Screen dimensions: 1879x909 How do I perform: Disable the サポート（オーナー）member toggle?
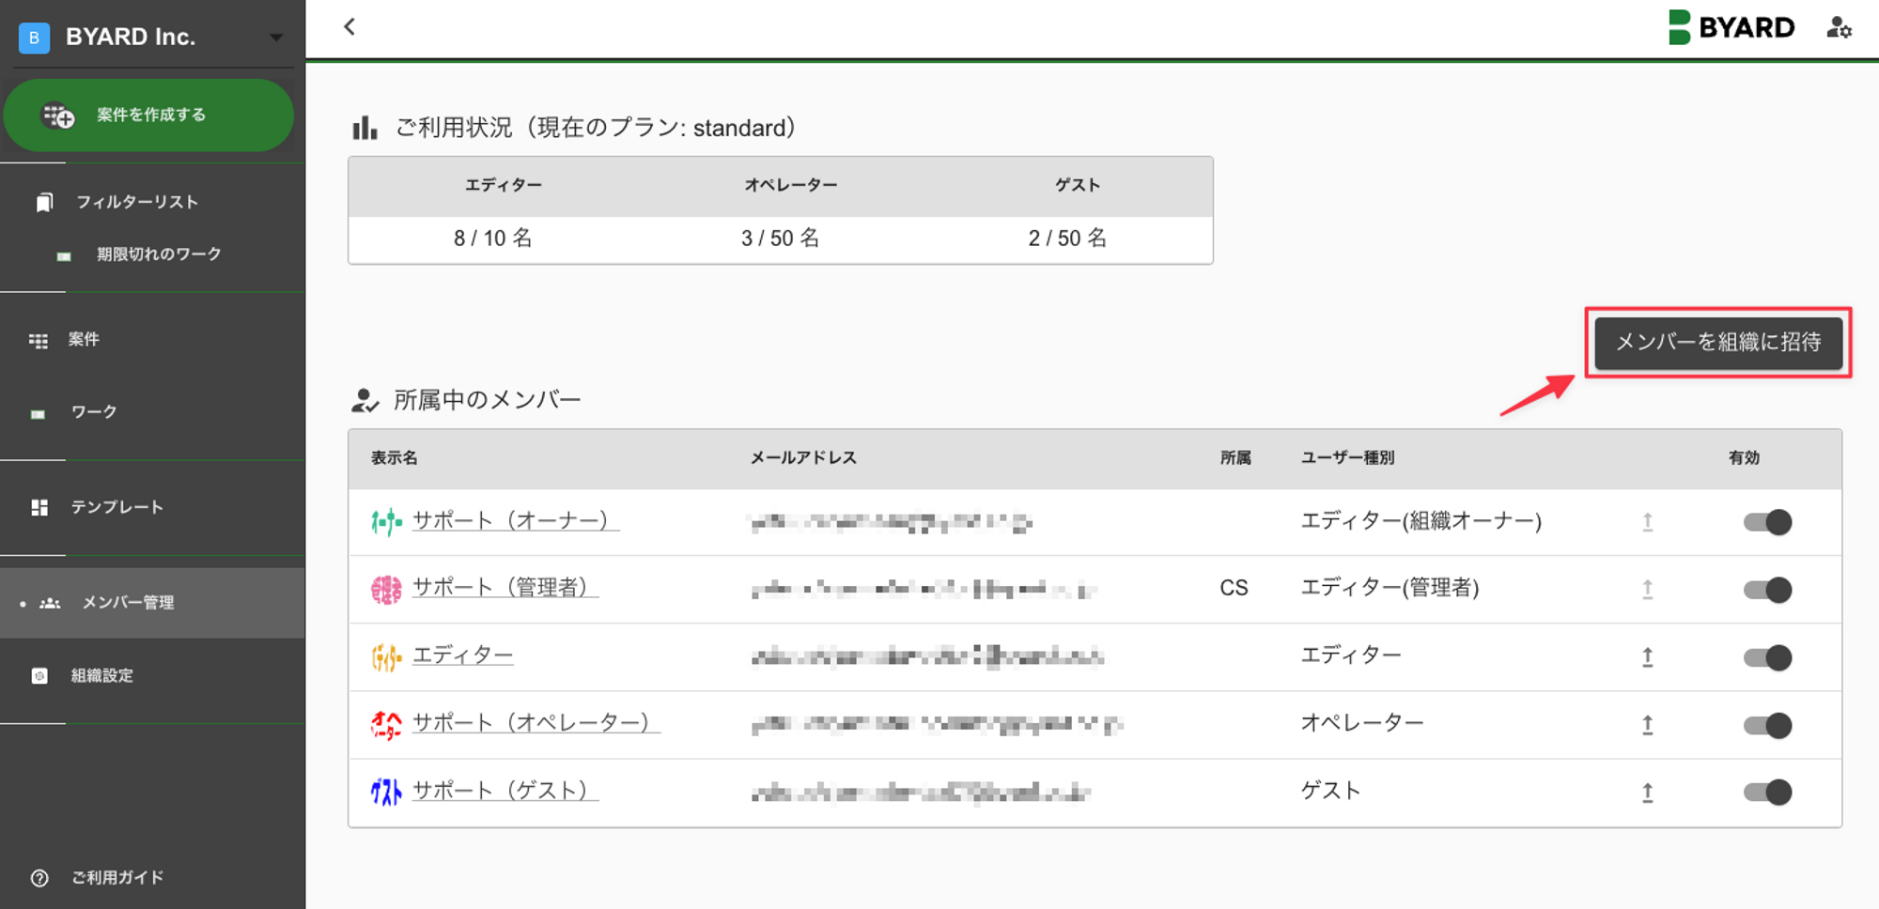click(1767, 522)
